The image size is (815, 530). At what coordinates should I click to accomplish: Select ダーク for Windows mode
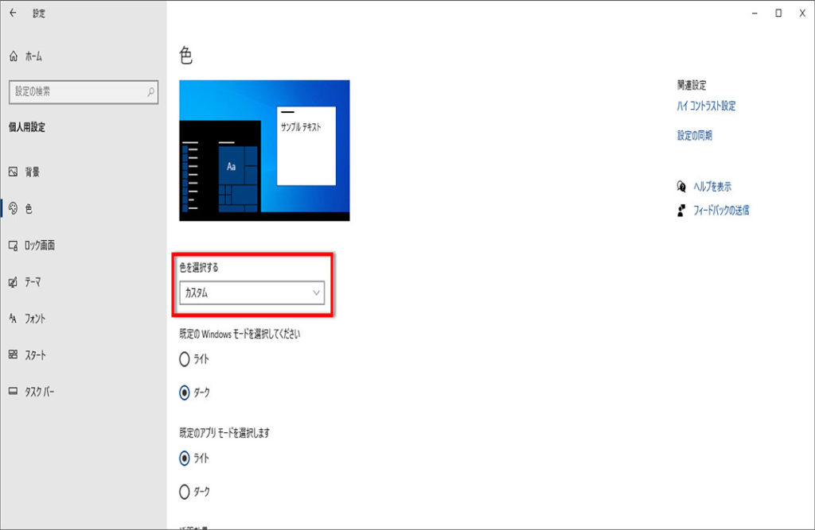pos(185,393)
